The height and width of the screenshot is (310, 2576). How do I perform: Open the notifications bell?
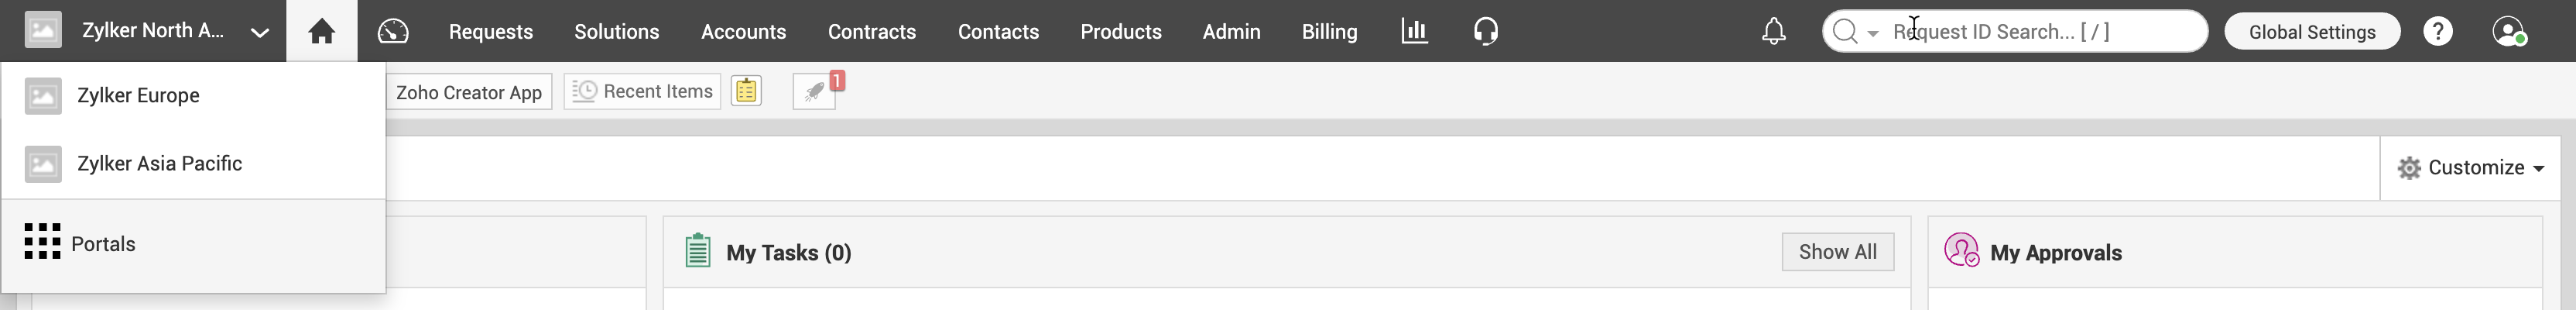pos(1773,32)
